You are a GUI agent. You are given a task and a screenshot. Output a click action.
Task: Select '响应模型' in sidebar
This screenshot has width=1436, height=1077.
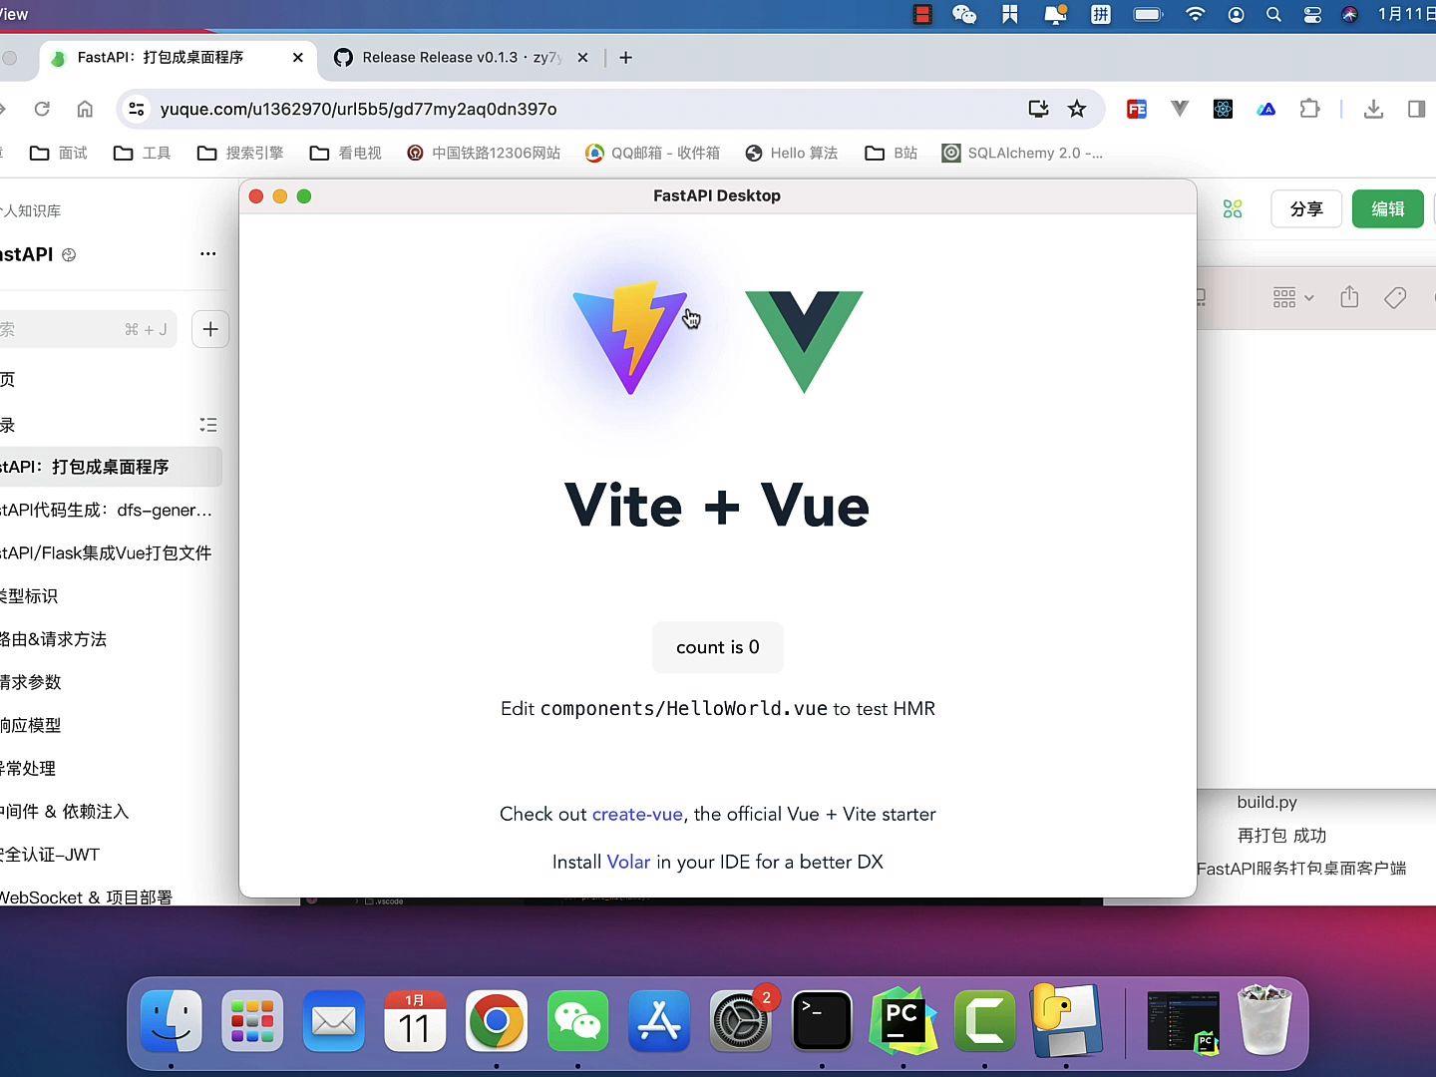(31, 725)
